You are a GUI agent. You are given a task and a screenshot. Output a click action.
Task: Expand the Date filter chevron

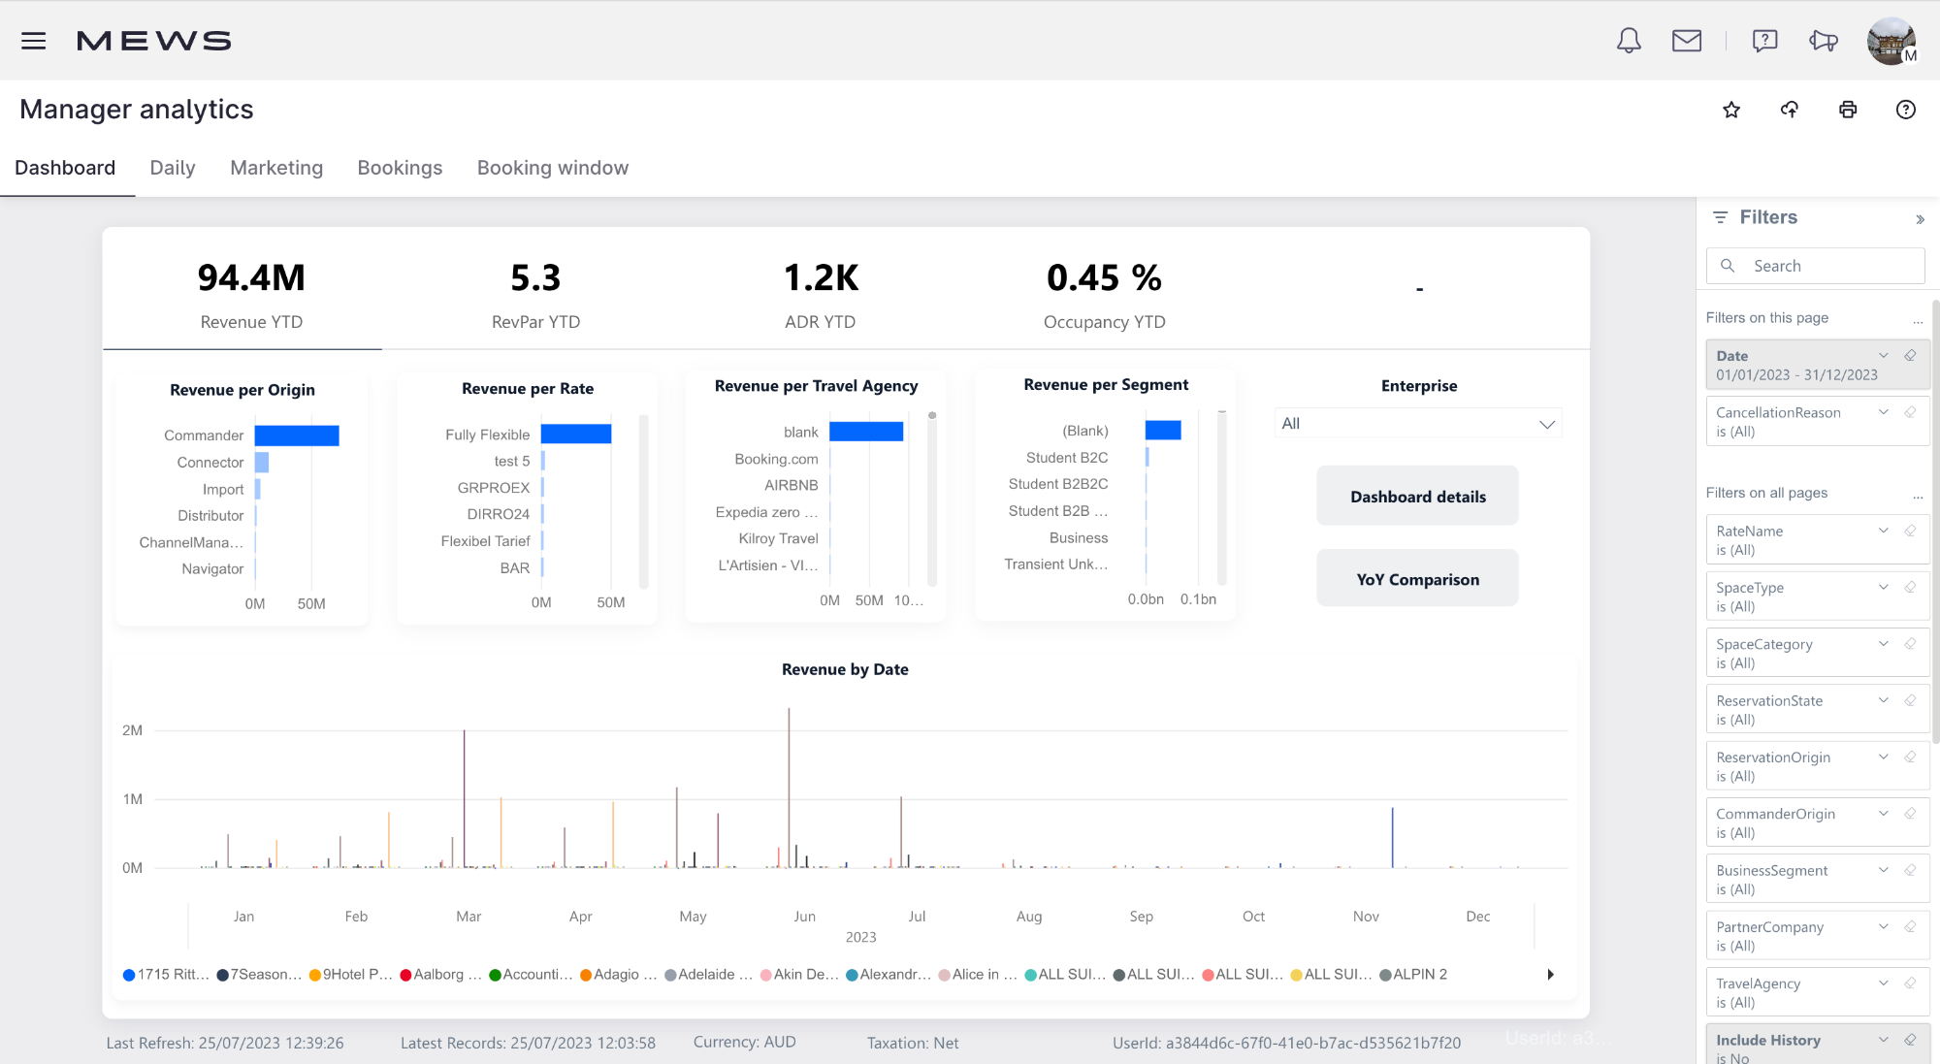[1883, 356]
